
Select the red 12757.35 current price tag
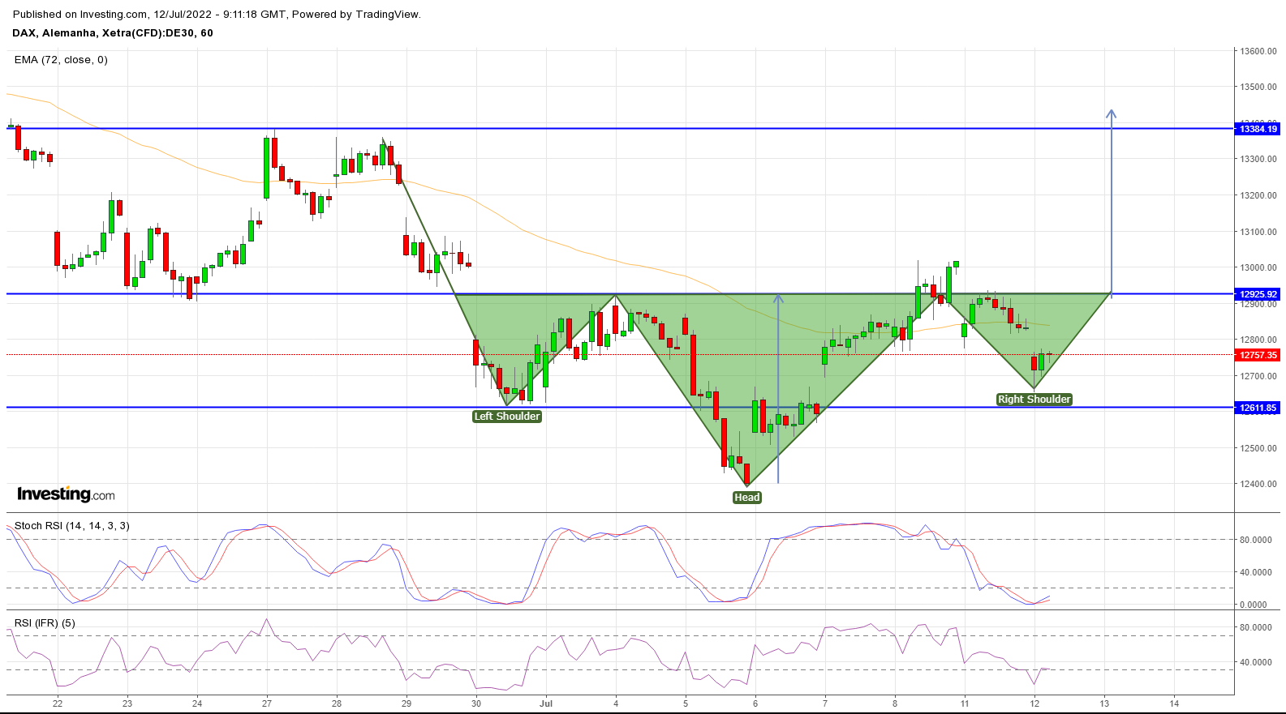pos(1258,355)
